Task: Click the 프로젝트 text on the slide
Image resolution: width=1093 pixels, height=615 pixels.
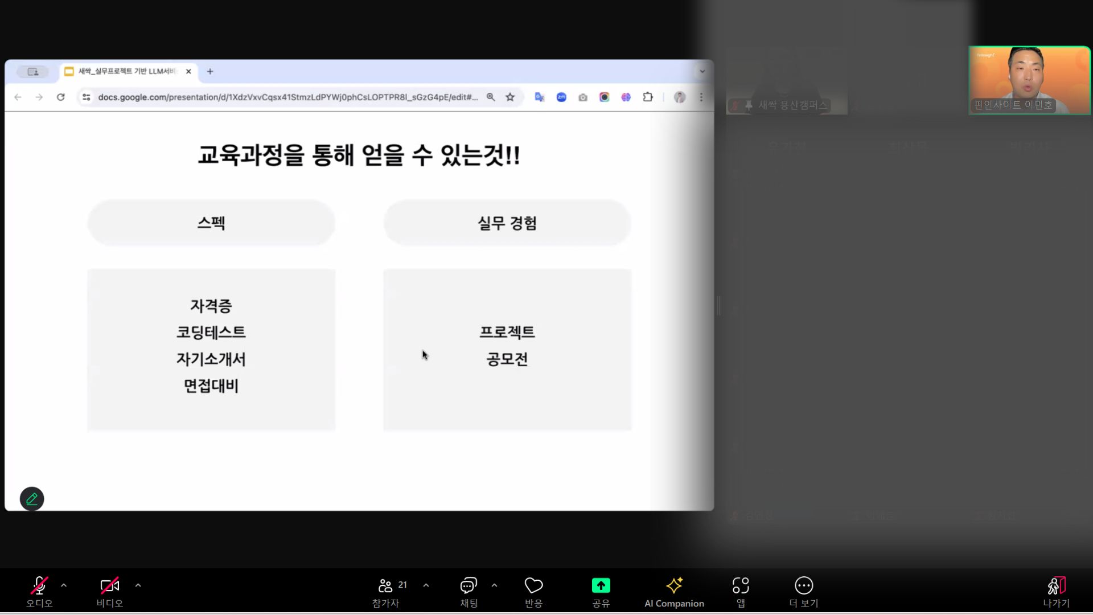Action: tap(507, 333)
